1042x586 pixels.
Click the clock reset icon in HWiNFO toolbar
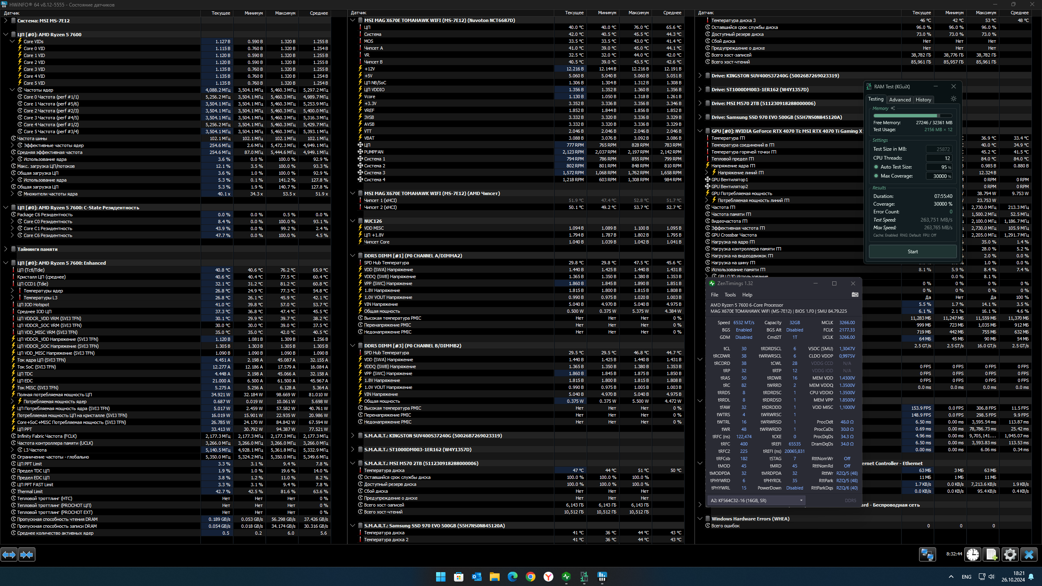point(973,555)
